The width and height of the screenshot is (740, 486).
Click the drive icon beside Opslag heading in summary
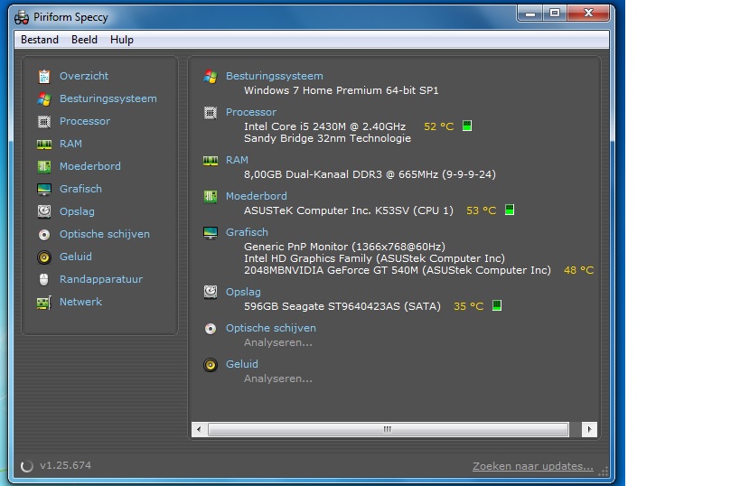tap(210, 292)
